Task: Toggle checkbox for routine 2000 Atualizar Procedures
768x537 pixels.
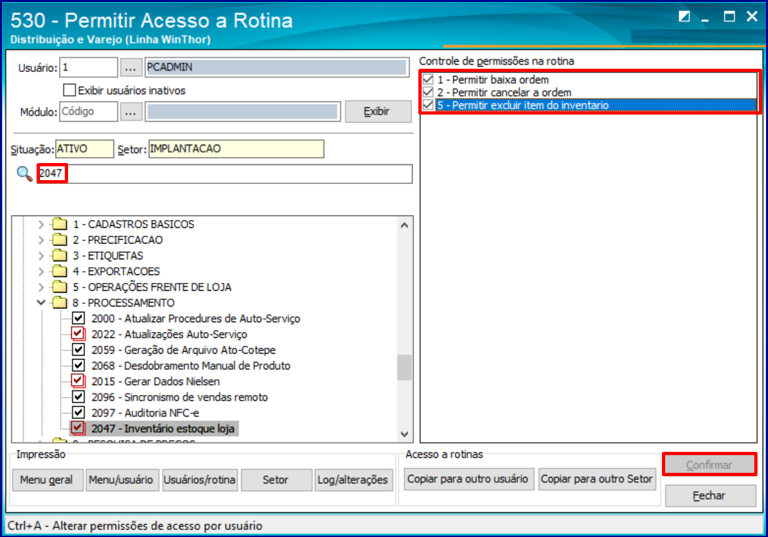Action: 79,318
